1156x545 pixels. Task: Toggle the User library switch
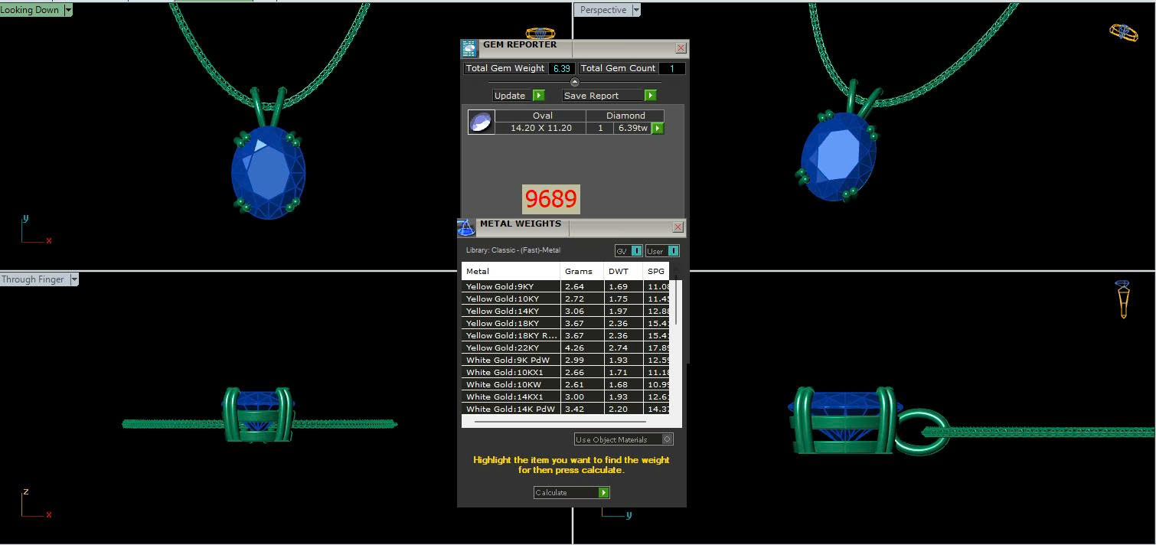[x=673, y=251]
